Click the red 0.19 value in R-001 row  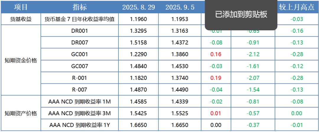tap(215, 78)
